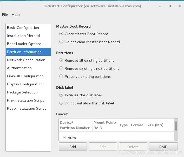The height and width of the screenshot is (157, 184).
Task: Open the File menu
Action: (5, 15)
